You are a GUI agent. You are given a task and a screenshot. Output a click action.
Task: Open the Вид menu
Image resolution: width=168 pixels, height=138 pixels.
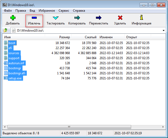tap(32, 11)
